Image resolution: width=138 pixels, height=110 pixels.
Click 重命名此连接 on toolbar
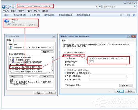49,15
